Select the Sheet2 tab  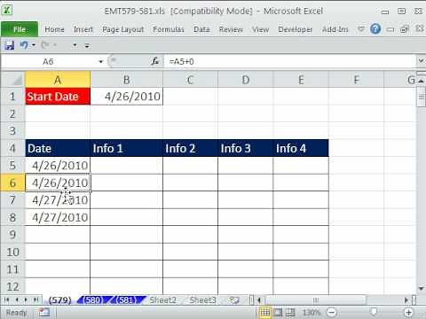163,300
